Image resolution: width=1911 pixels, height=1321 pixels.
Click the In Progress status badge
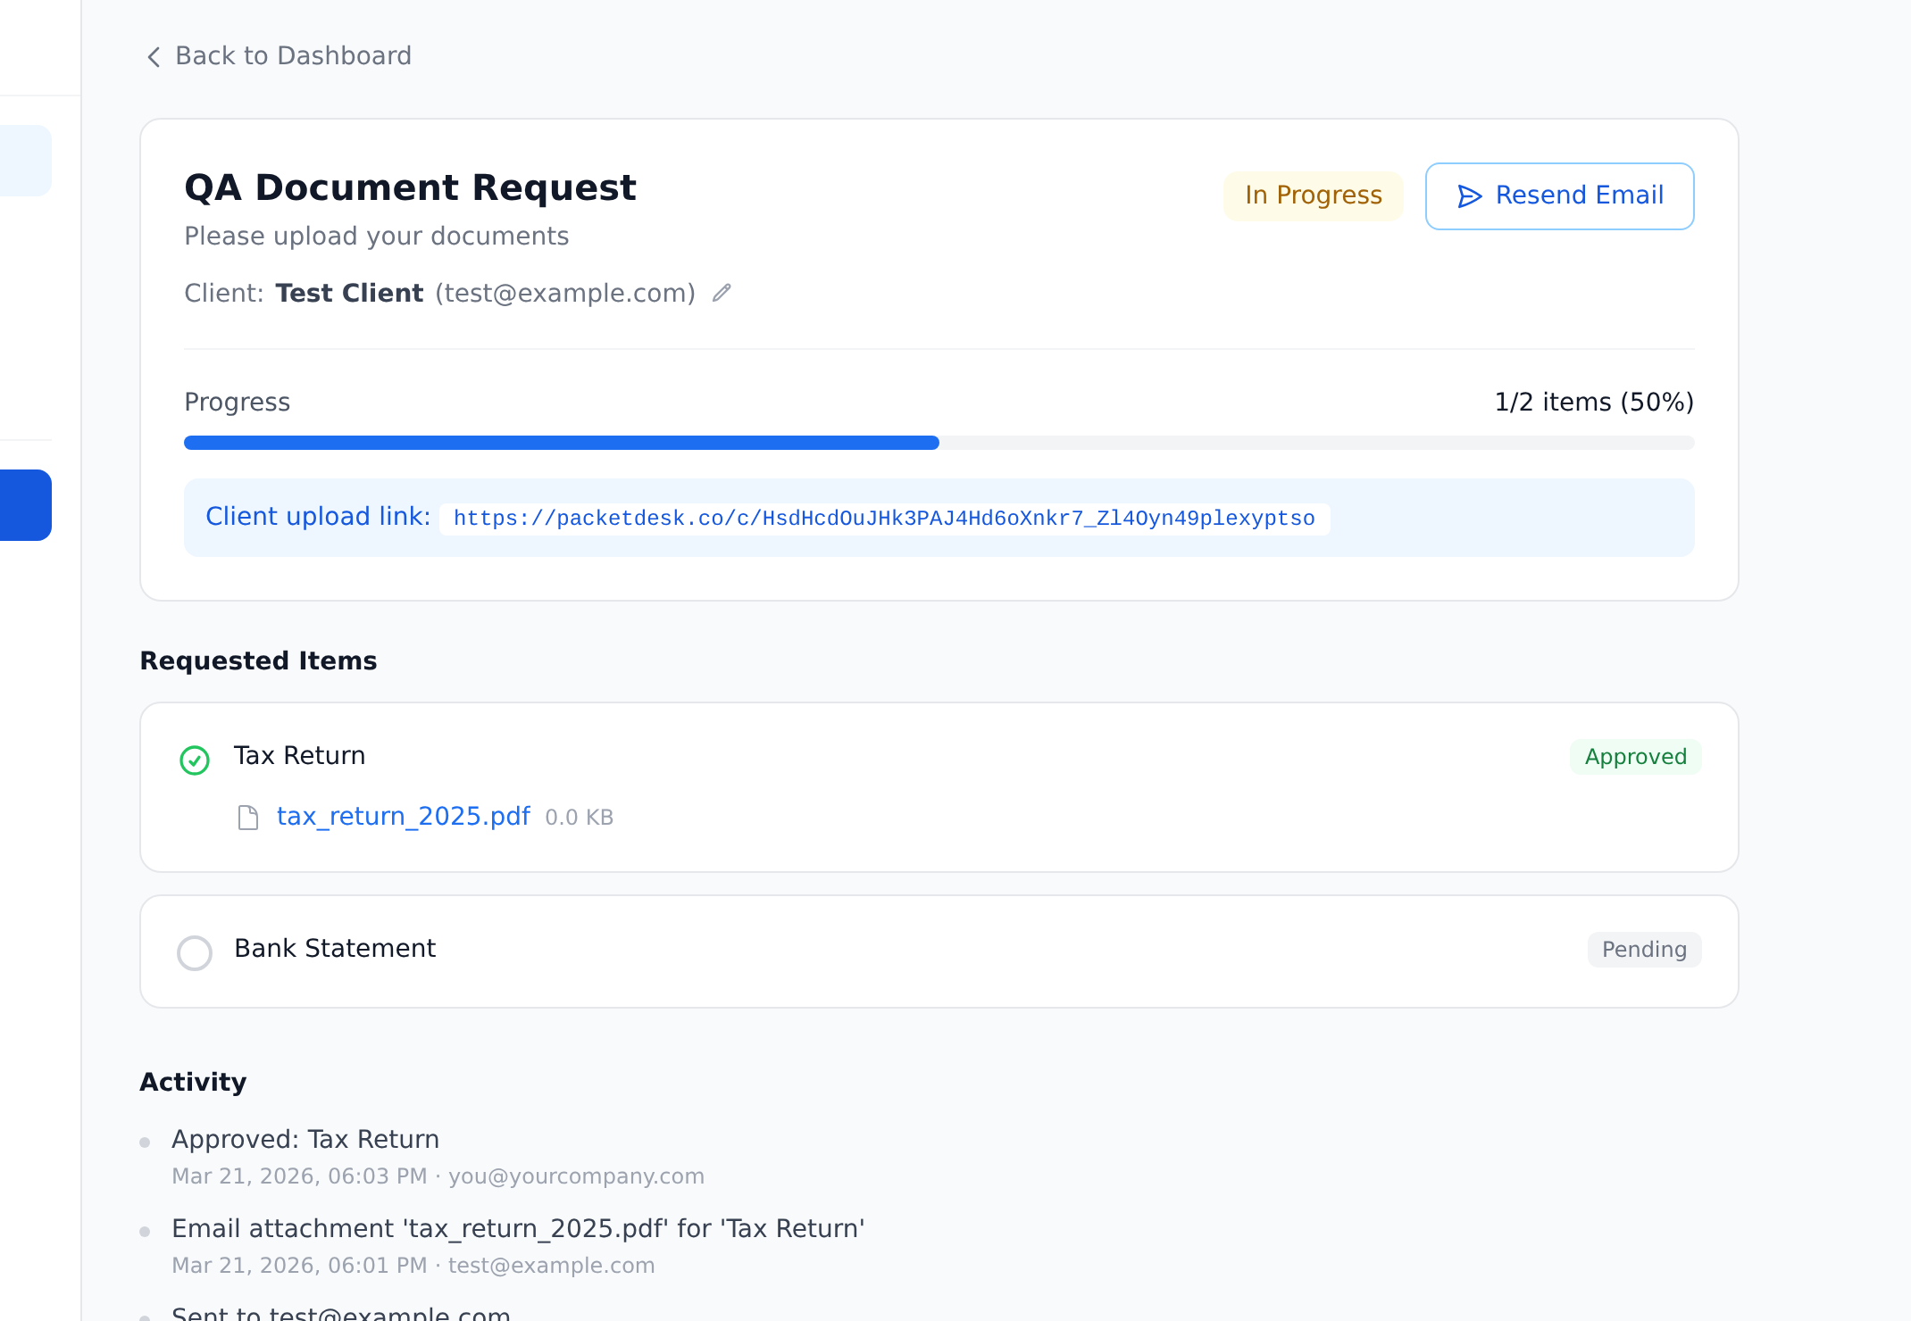[x=1313, y=195]
